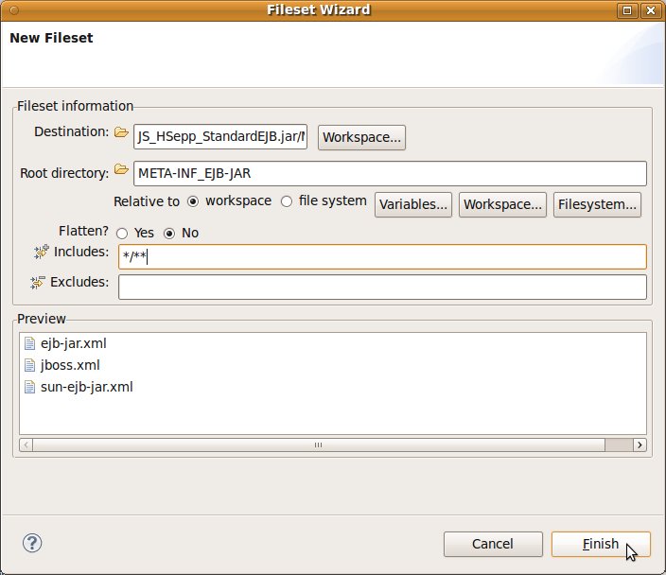Screen dimensions: 666x575
Task: Browse Workspace for the Destination
Action: (362, 137)
